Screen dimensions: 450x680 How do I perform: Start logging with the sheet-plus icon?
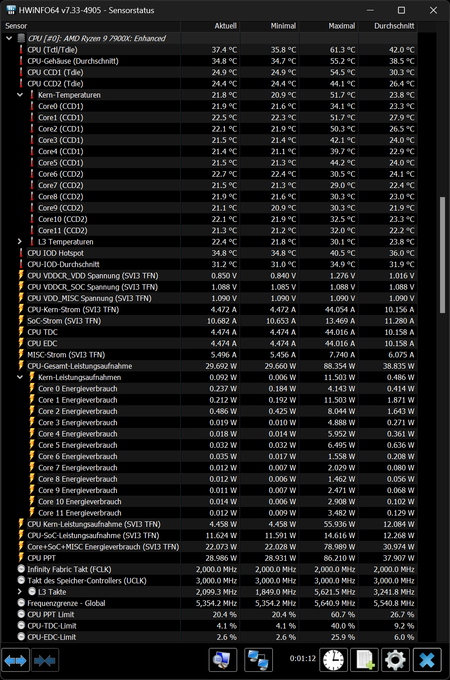click(x=365, y=660)
